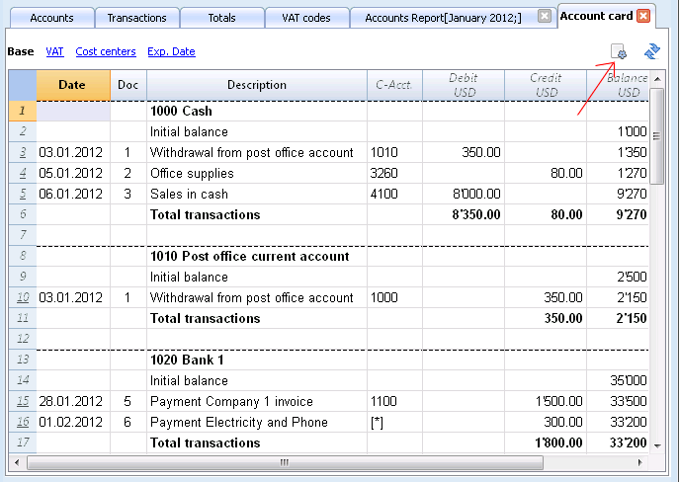Select 'Sales in cash' description cell
Viewport: 679px width, 482px height.
point(257,194)
